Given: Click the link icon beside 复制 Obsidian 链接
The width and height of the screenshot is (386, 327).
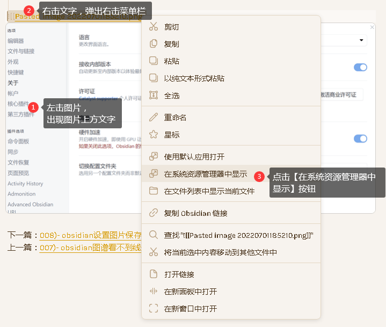Looking at the screenshot, I should pos(154,213).
